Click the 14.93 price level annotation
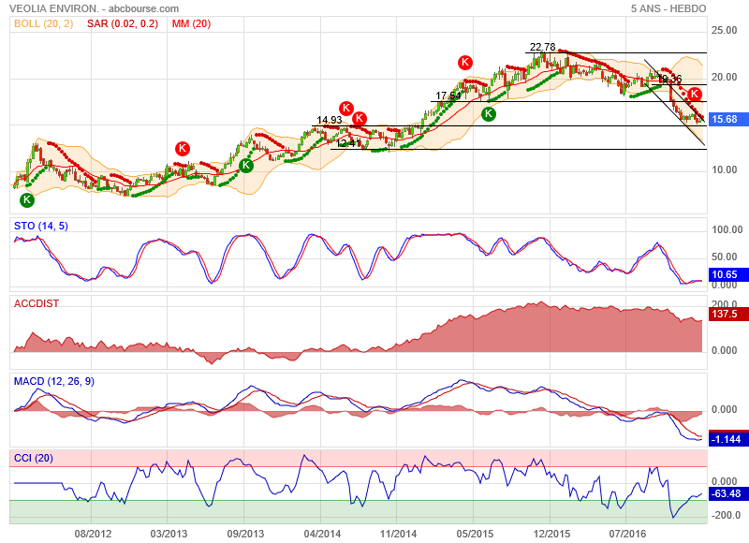 pyautogui.click(x=330, y=120)
